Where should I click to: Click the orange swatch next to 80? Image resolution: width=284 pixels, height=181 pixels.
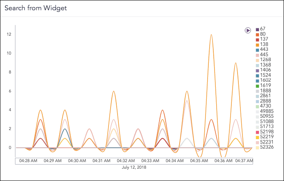tap(257, 34)
